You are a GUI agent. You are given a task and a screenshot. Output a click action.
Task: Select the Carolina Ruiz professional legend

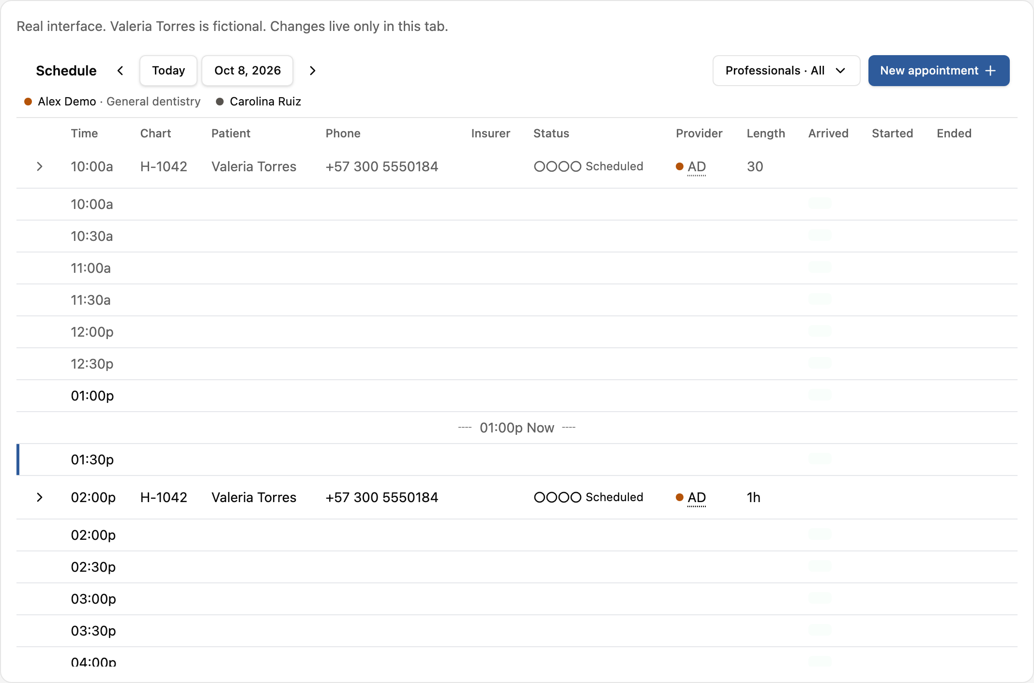click(258, 102)
